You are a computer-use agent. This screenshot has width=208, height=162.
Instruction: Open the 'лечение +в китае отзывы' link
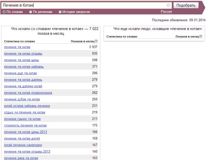point(23,54)
